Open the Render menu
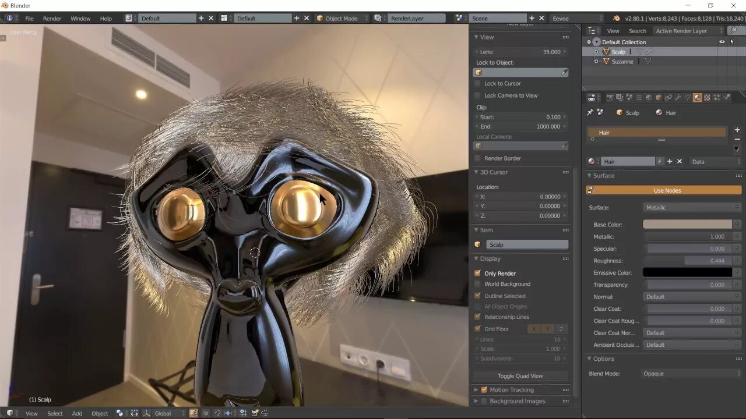 (x=52, y=19)
